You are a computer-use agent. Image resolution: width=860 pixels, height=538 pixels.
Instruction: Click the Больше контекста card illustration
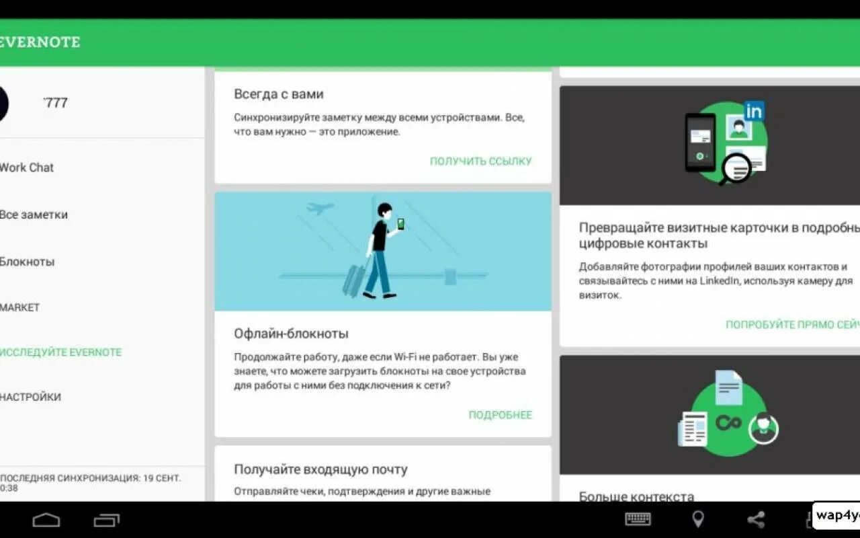pyautogui.click(x=709, y=415)
